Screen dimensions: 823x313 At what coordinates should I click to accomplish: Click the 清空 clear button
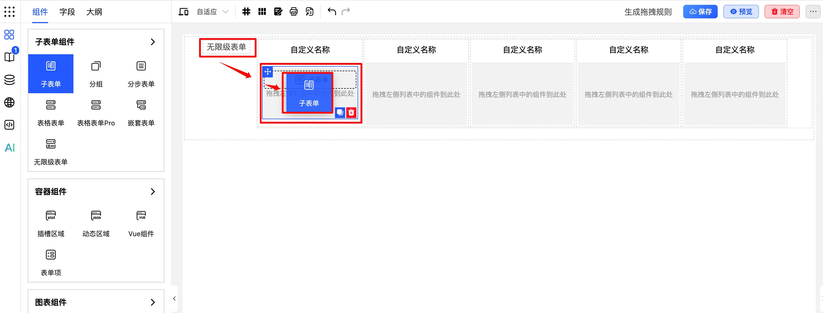point(782,12)
